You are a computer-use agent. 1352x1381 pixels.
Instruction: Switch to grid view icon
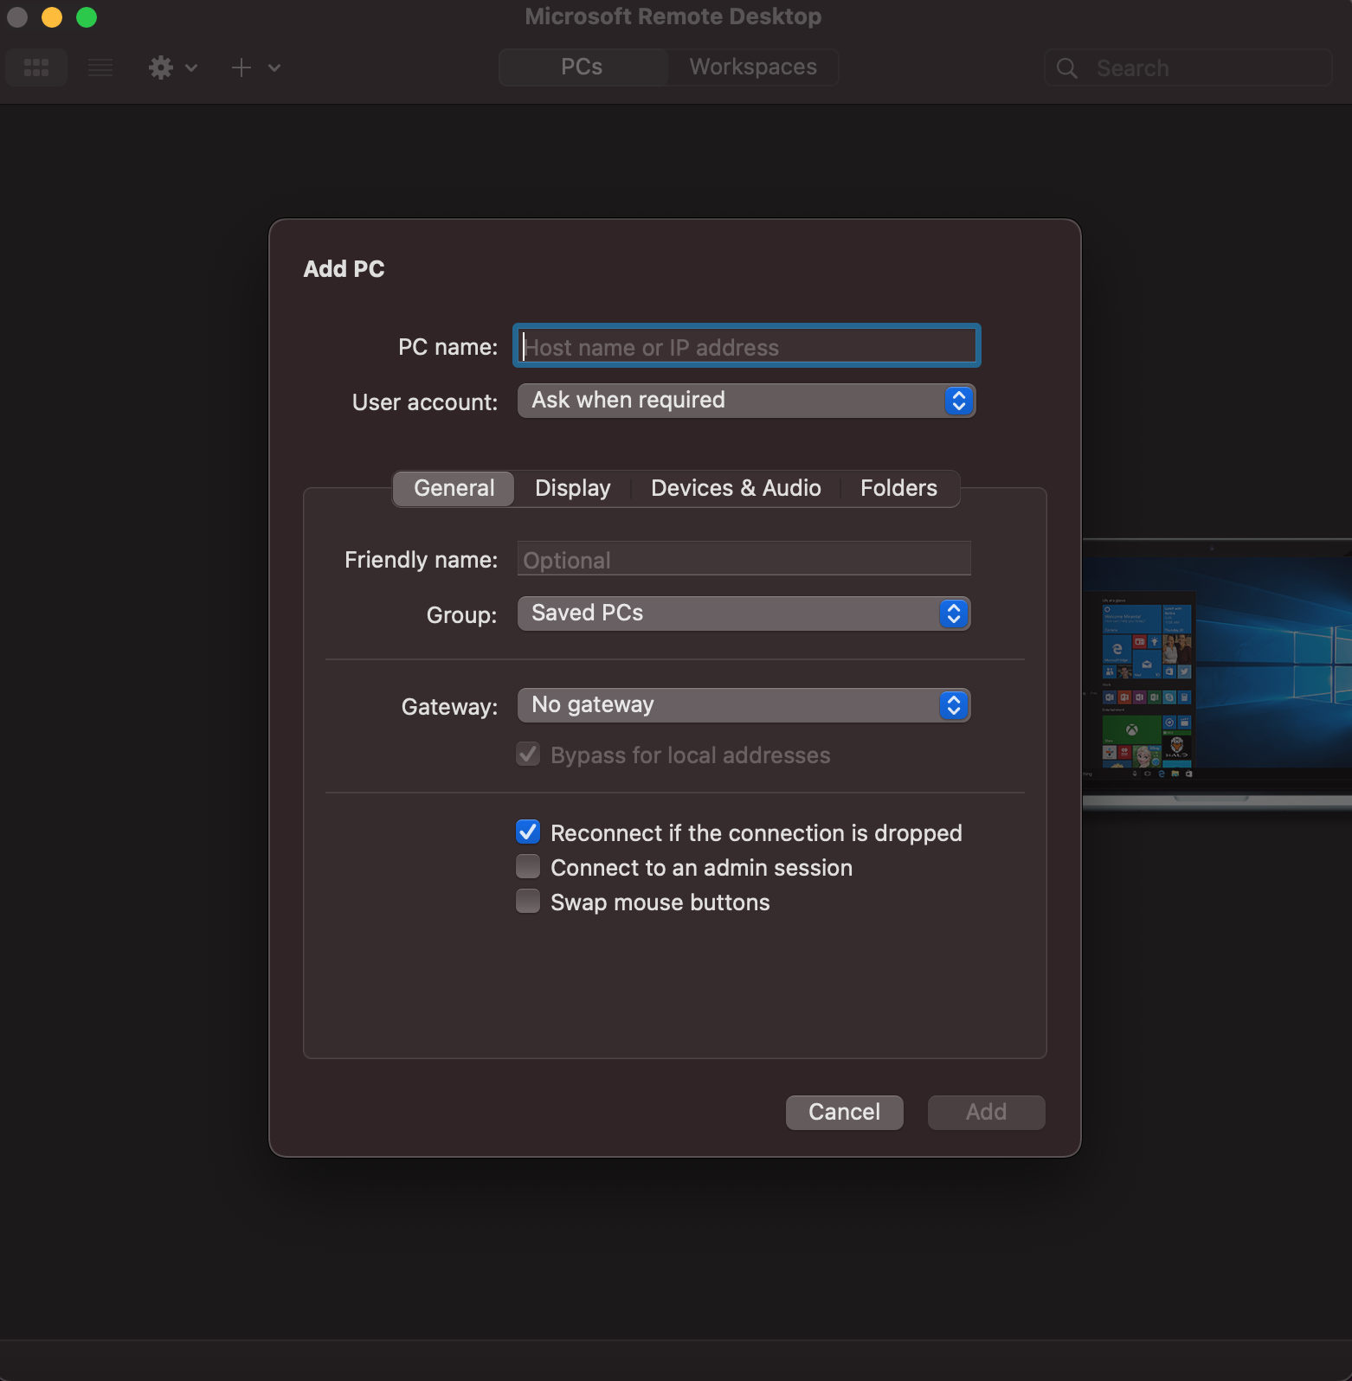pyautogui.click(x=36, y=67)
